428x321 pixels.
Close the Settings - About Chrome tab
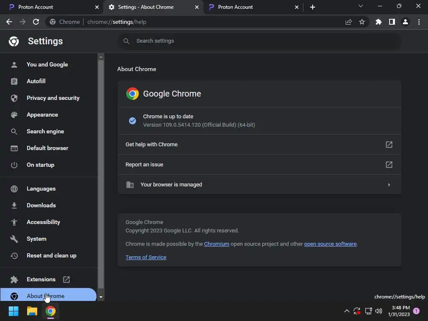point(197,7)
